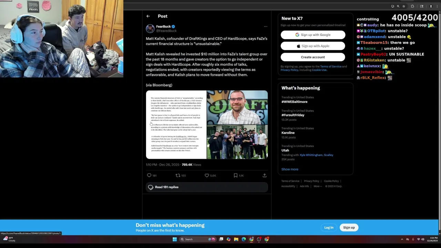441x248 pixels.
Task: Open FearBuck's profile avatar
Action: pyautogui.click(x=150, y=29)
